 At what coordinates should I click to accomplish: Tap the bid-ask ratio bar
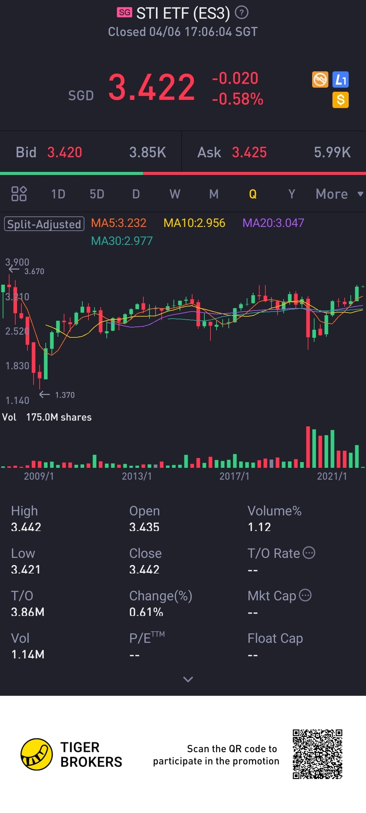point(183,174)
